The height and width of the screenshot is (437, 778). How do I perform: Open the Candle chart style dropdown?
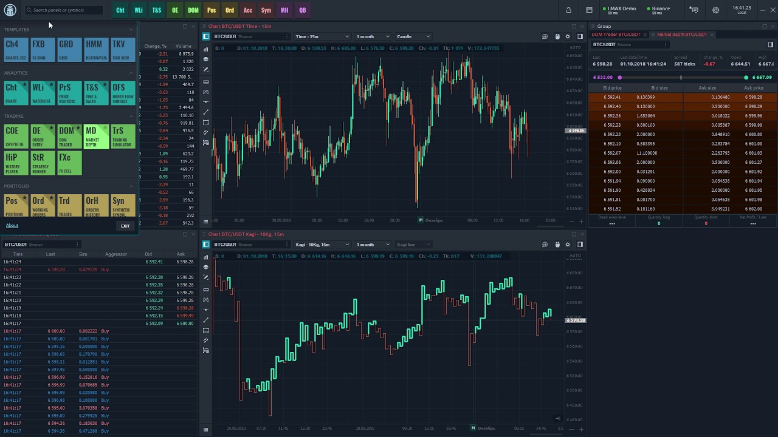[x=413, y=36]
